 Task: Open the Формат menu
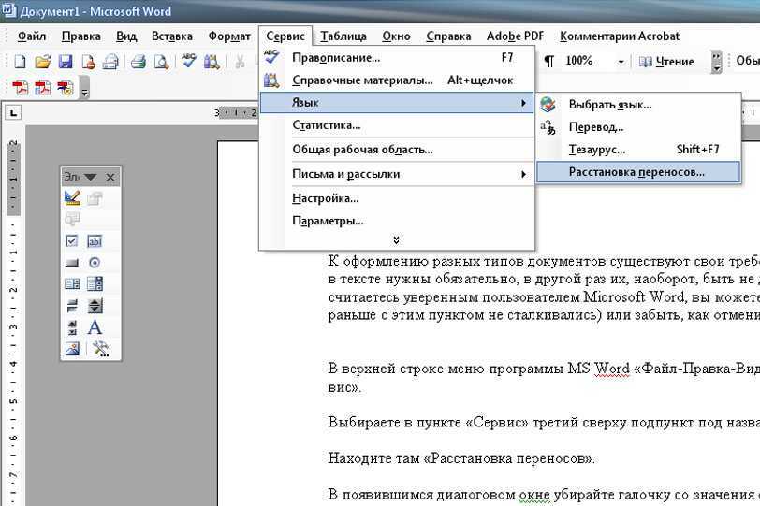229,36
